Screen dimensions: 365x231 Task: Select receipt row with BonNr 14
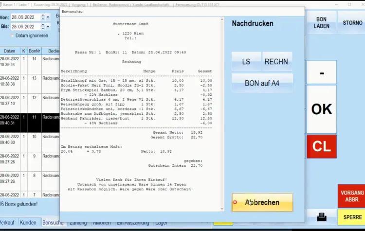click(x=30, y=65)
